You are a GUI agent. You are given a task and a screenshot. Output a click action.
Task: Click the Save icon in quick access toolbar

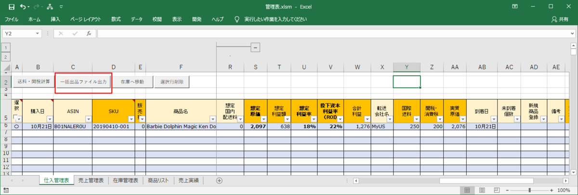(12, 7)
